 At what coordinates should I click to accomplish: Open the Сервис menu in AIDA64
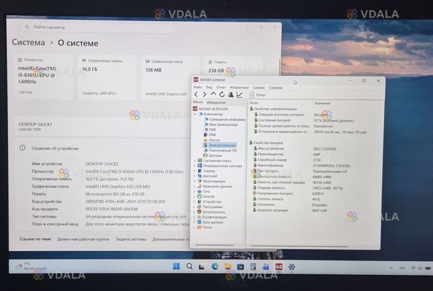coord(259,87)
